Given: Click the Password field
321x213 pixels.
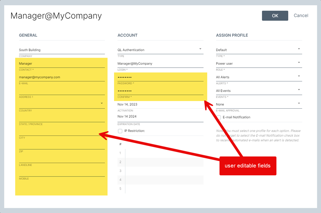Looking at the screenshot, I should pyautogui.click(x=160, y=78).
